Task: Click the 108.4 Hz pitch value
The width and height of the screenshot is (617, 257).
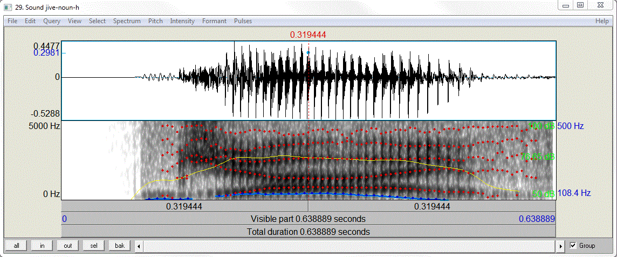Action: click(x=574, y=193)
